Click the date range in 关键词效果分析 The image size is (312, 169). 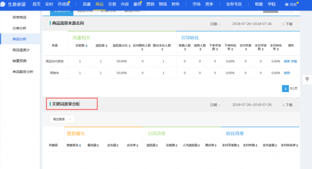pos(252,105)
